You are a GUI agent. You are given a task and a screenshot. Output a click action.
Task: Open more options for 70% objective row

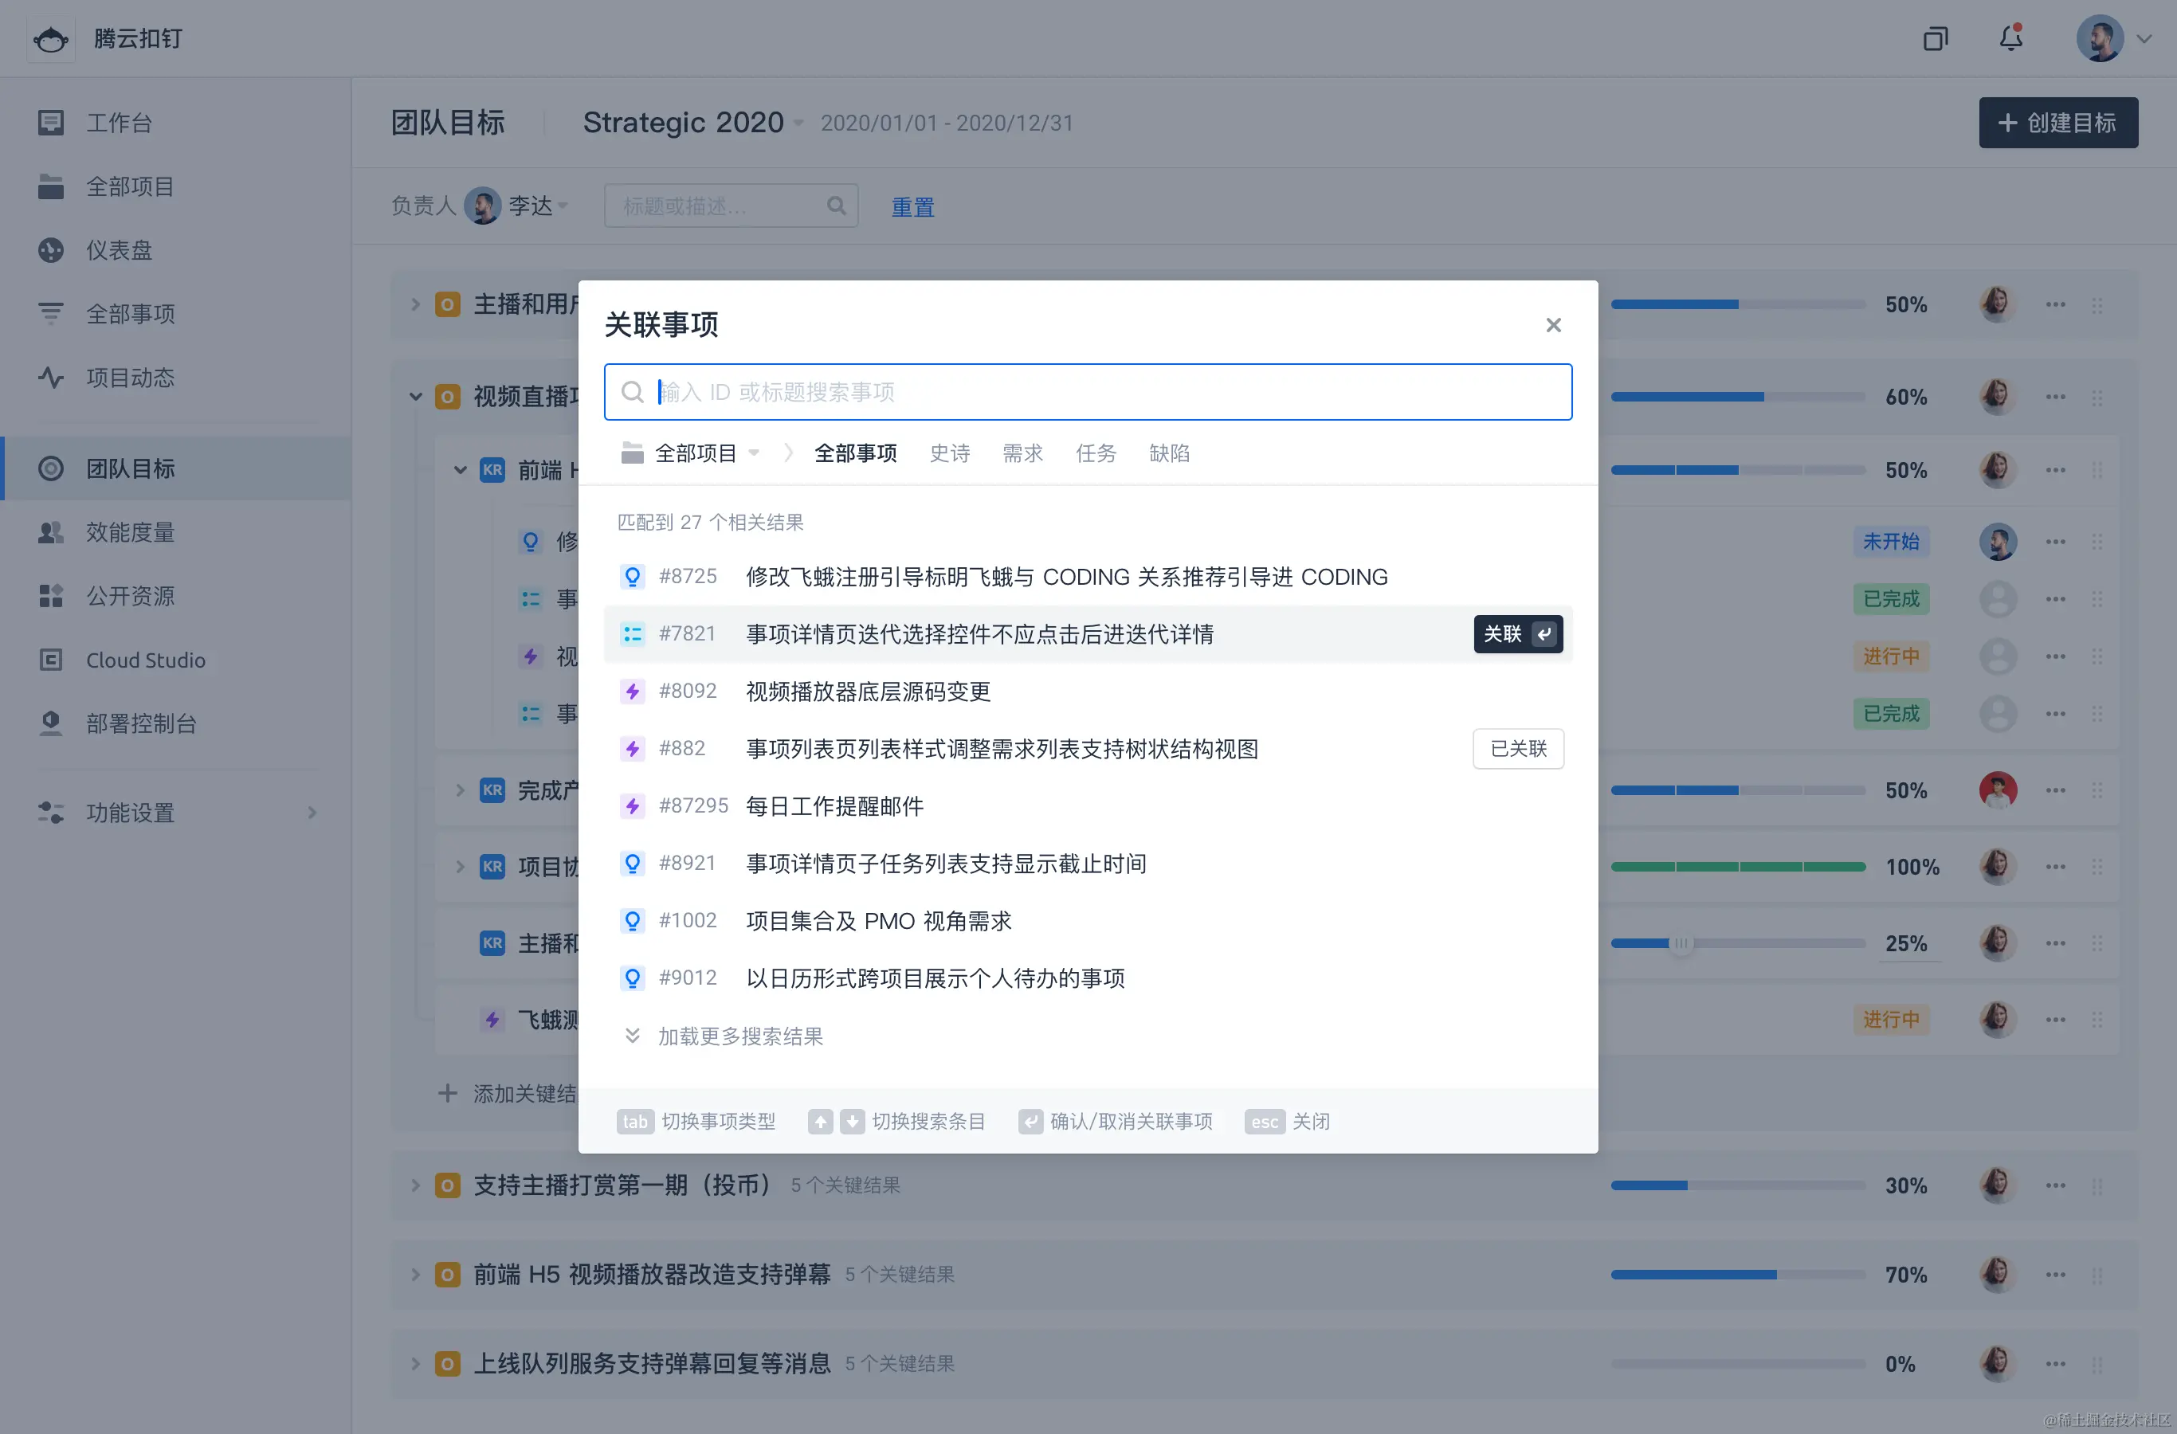[x=2055, y=1274]
